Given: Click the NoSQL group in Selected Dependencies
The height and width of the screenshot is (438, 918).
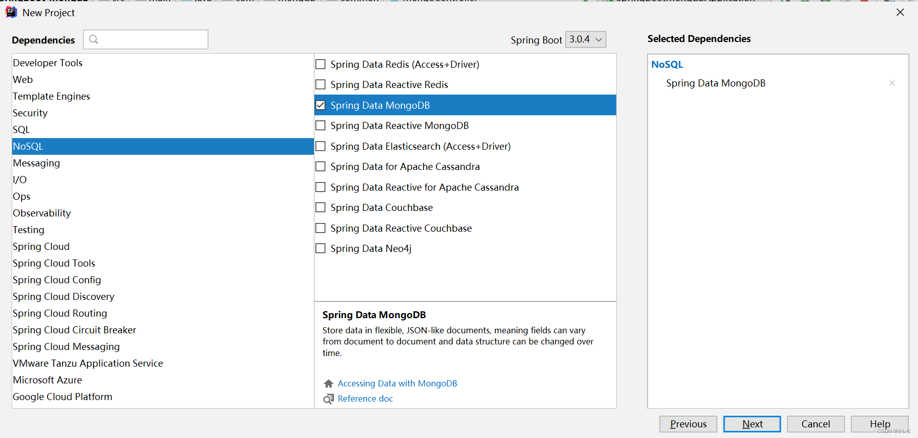Looking at the screenshot, I should [667, 64].
